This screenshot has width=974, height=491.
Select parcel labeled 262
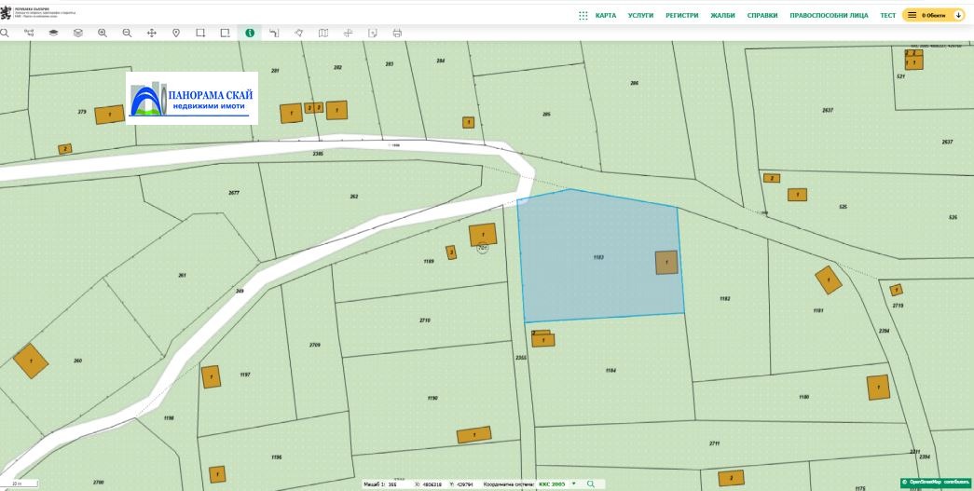(x=354, y=197)
